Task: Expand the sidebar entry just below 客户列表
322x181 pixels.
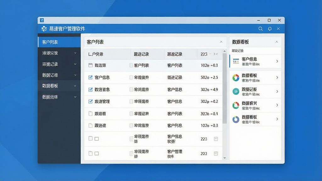Action: point(75,53)
